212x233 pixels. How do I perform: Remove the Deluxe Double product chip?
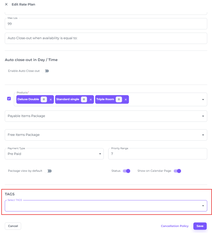(51, 99)
